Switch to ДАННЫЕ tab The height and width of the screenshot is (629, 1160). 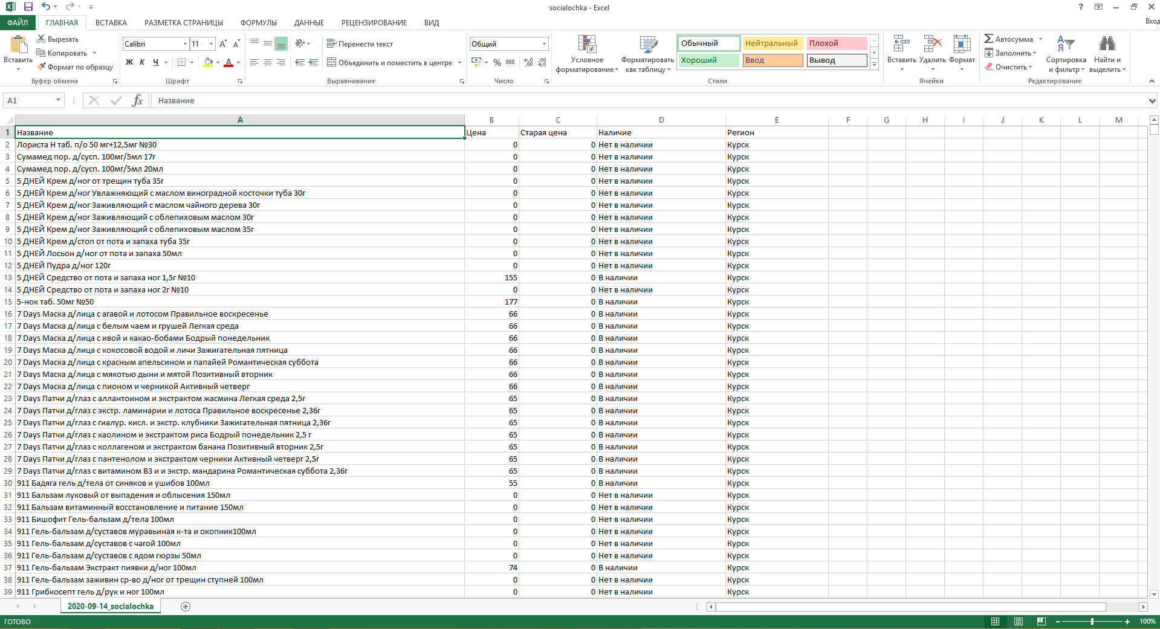pos(309,22)
